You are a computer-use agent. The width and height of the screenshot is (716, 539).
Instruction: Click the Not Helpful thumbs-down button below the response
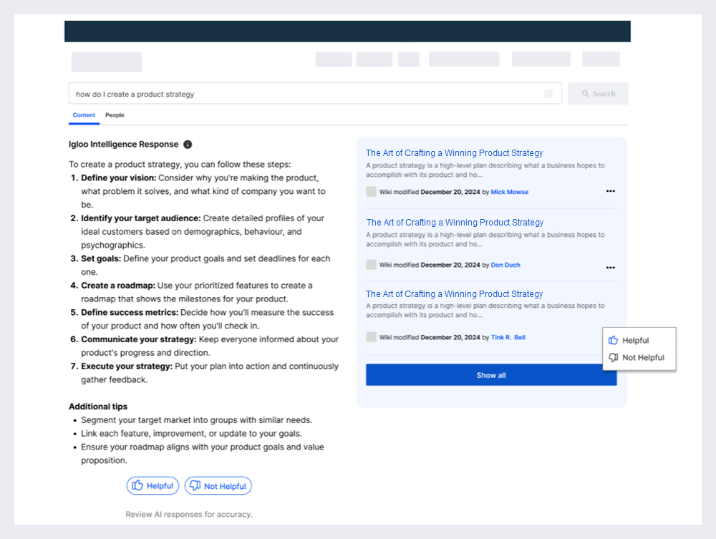point(218,485)
